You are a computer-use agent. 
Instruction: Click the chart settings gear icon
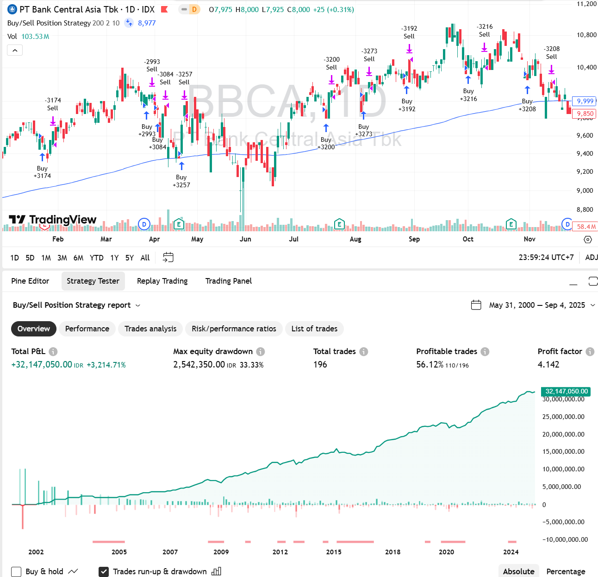pos(587,240)
